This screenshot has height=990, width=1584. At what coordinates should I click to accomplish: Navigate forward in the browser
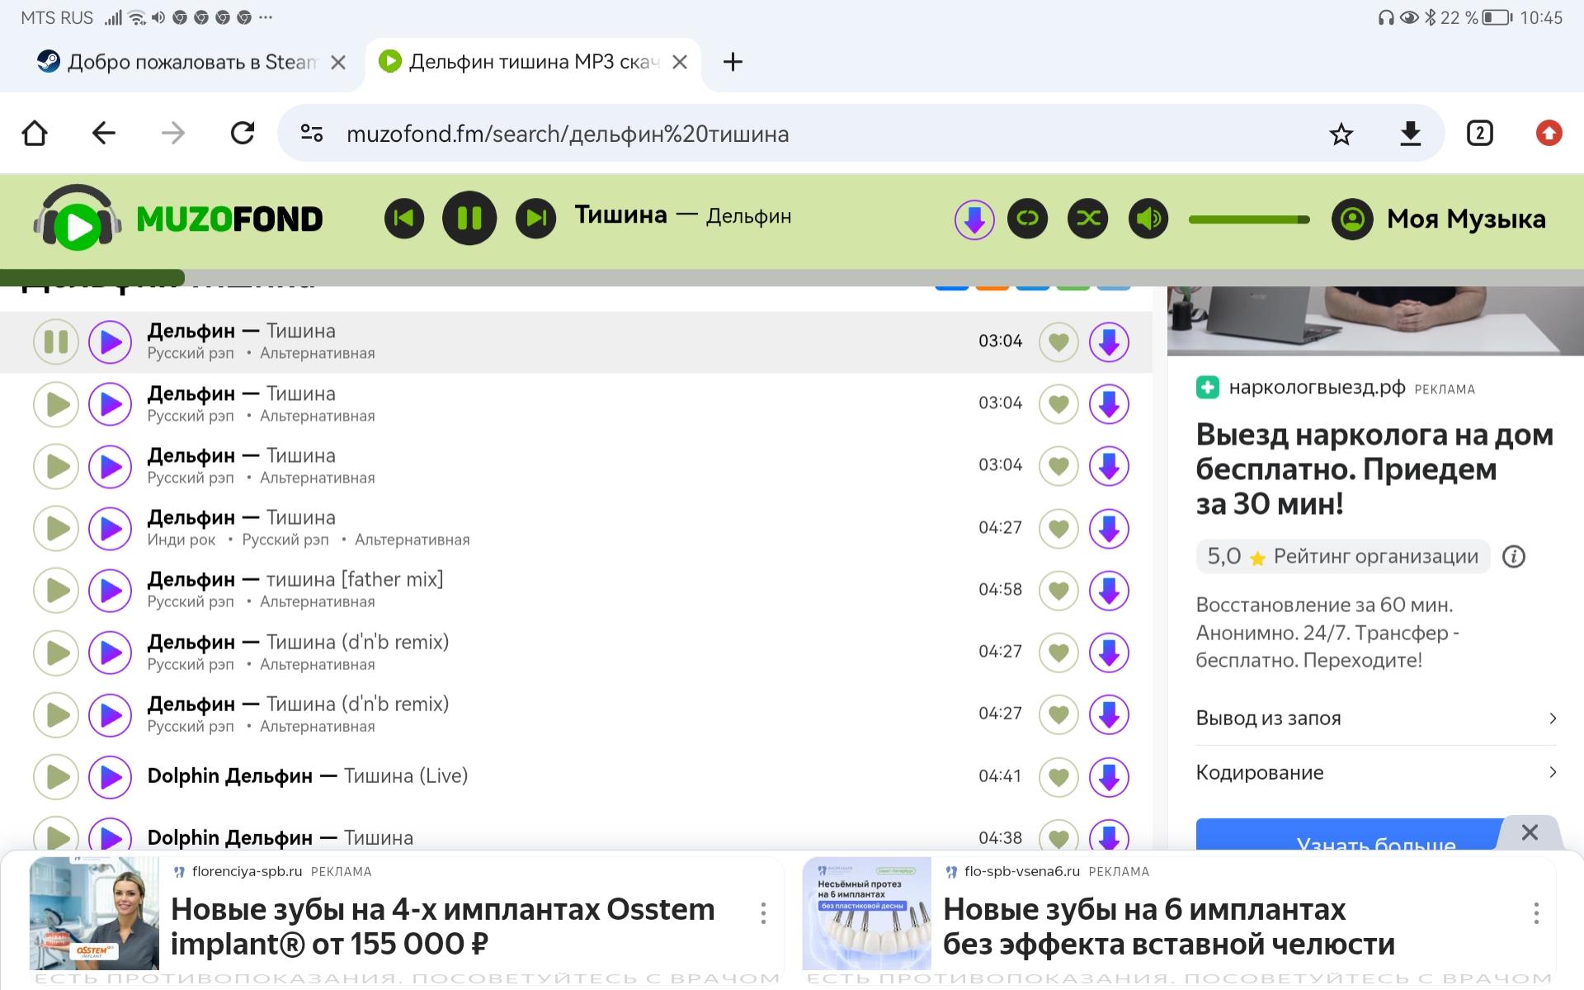click(x=173, y=133)
